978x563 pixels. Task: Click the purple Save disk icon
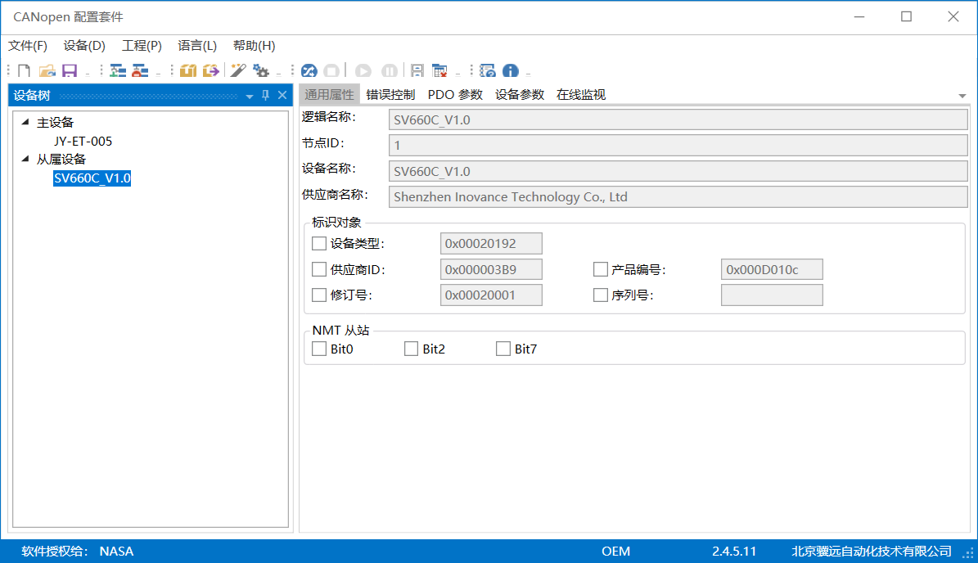click(70, 70)
